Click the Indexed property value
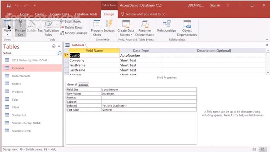This screenshot has width=270, height=152. [x=149, y=106]
